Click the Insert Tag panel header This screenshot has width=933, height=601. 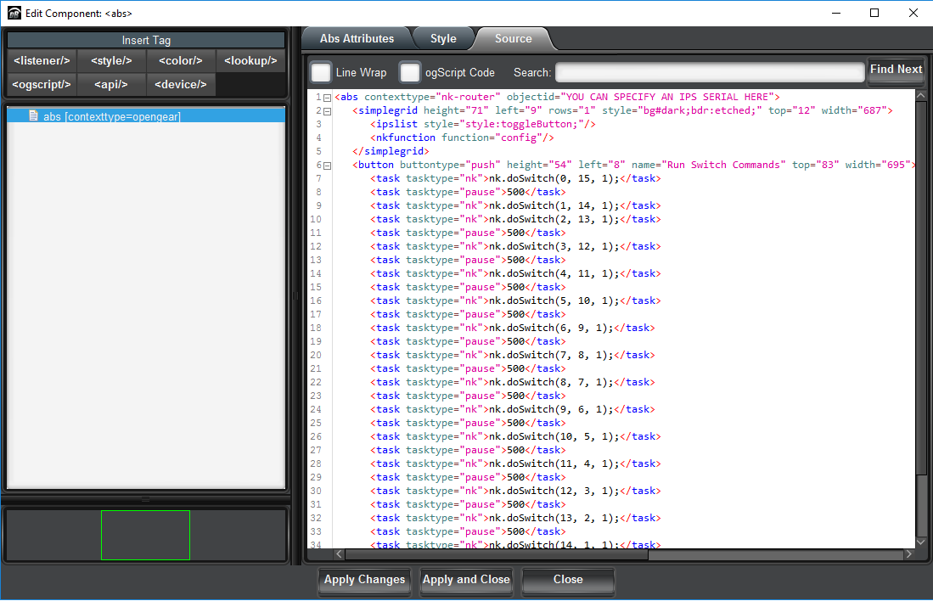[146, 41]
